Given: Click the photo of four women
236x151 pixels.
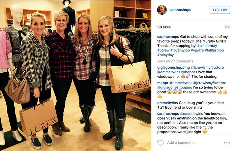Looking at the screenshot, I should 76,75.
